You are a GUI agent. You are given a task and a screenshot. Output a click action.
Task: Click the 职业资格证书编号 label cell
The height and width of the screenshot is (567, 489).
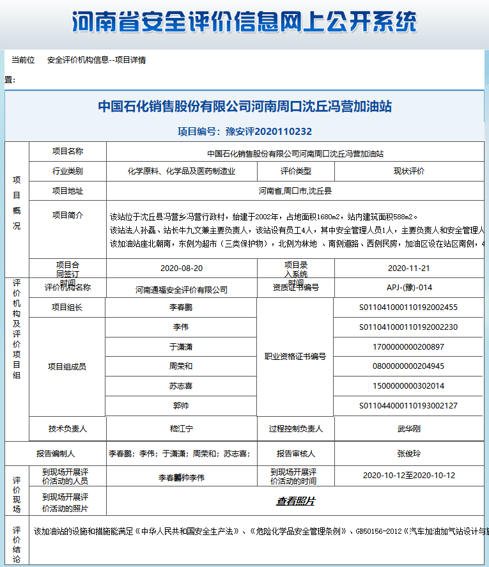295,357
